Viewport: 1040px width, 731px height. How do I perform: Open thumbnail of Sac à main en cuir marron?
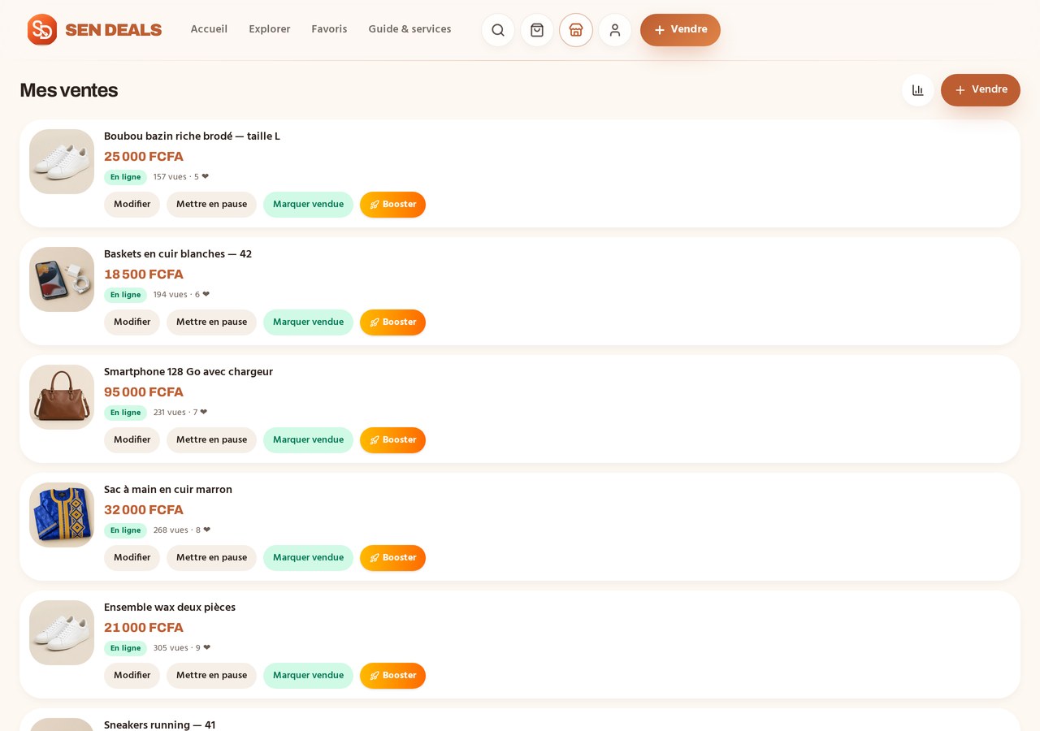tap(62, 515)
